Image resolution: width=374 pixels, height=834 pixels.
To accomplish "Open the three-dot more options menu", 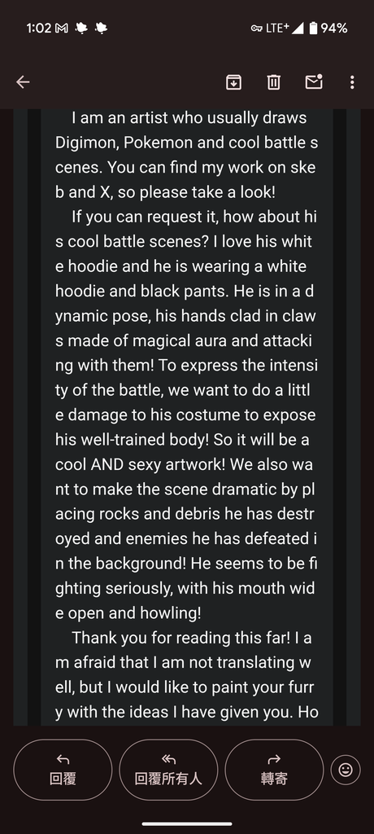I will point(352,82).
